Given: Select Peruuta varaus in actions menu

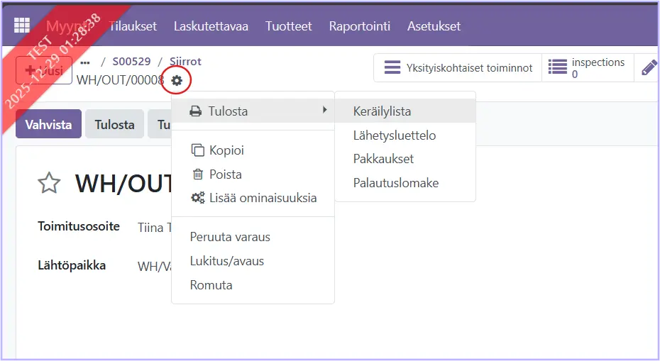Looking at the screenshot, I should tap(230, 237).
